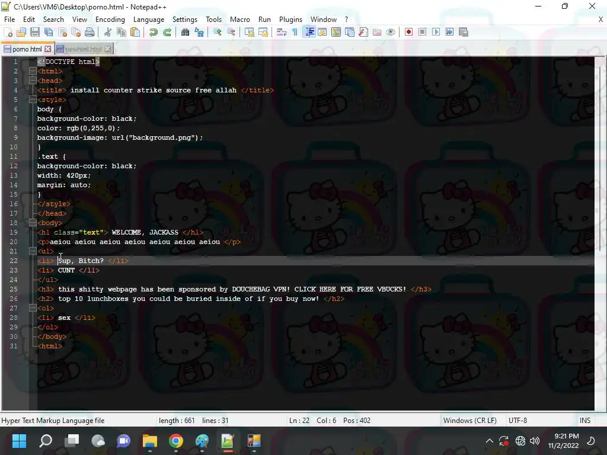Copy selection with the Copy icon
This screenshot has width=607, height=455.
pos(121,32)
